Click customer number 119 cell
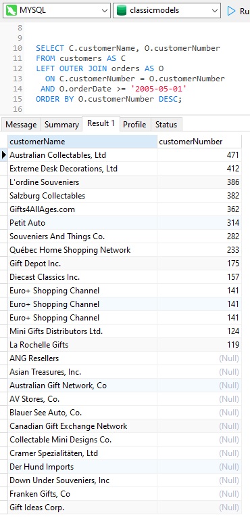 click(x=199, y=345)
